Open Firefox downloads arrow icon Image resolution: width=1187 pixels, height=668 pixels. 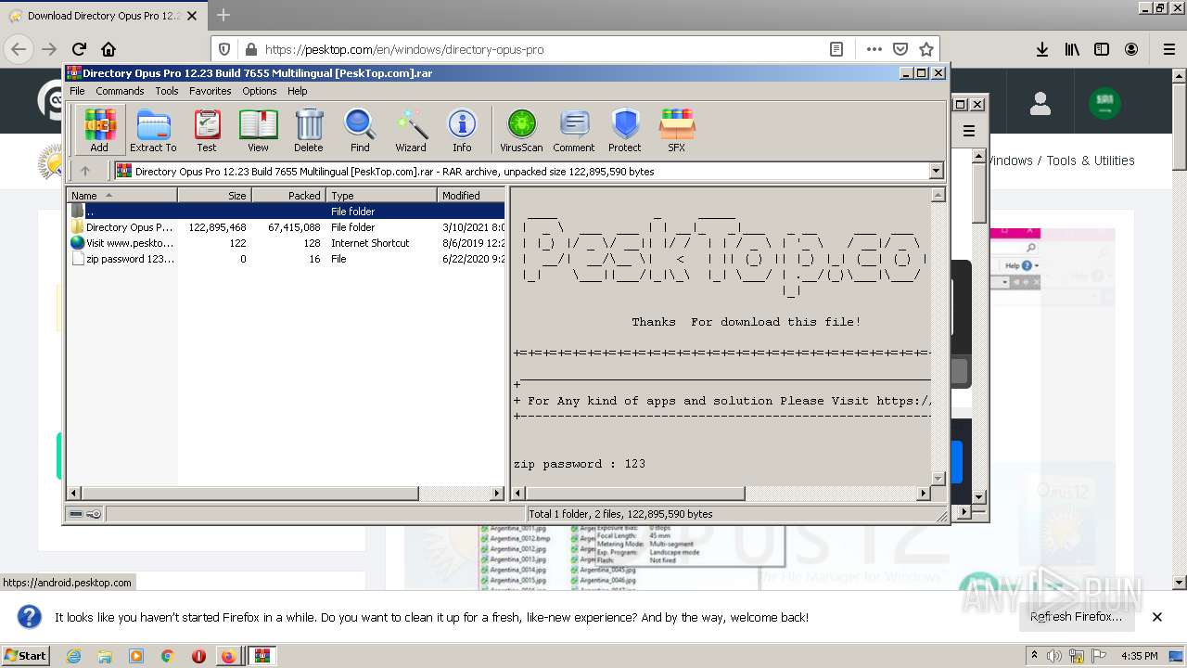pyautogui.click(x=1042, y=49)
